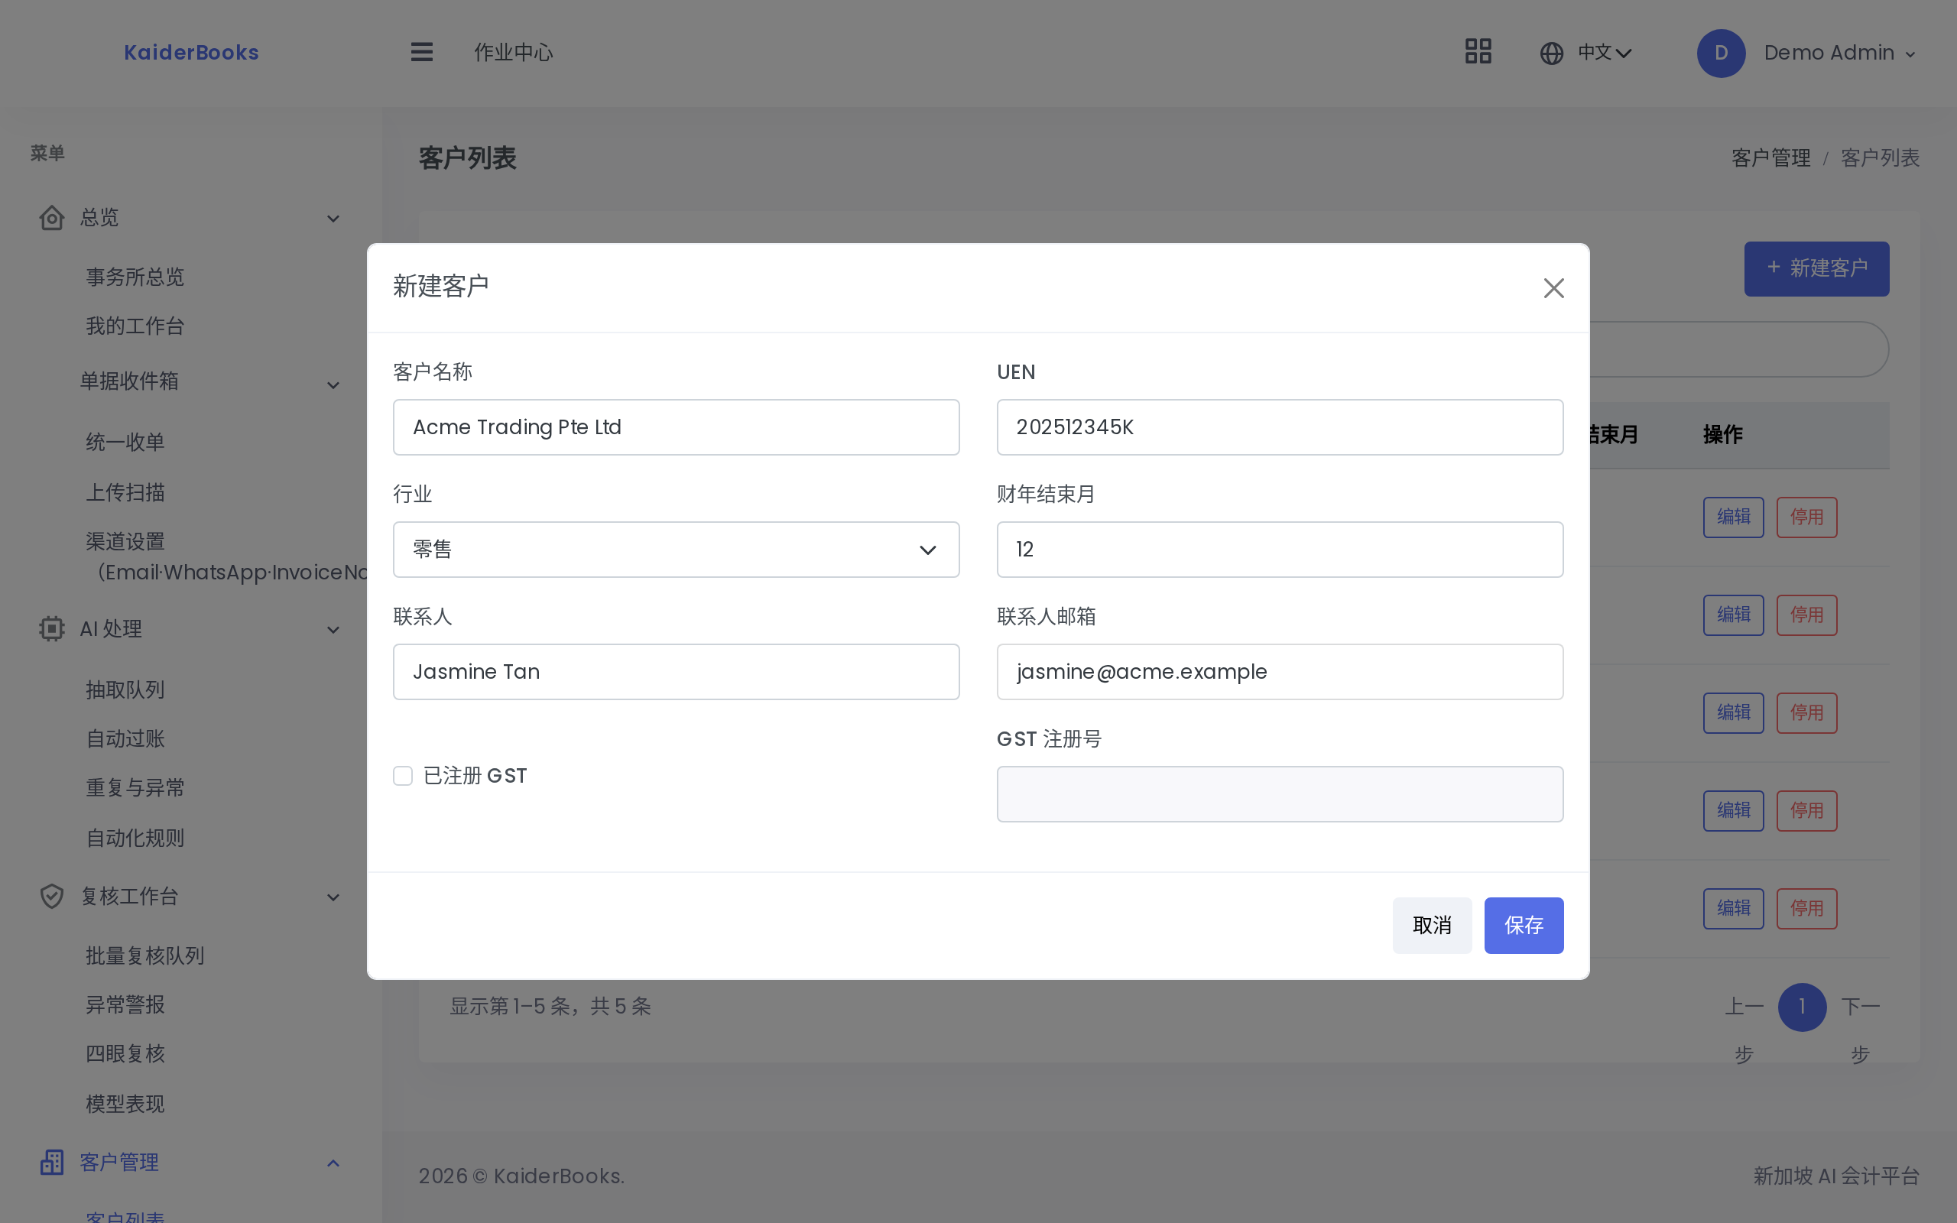Close the 新建客户 dialog with X

1553,288
